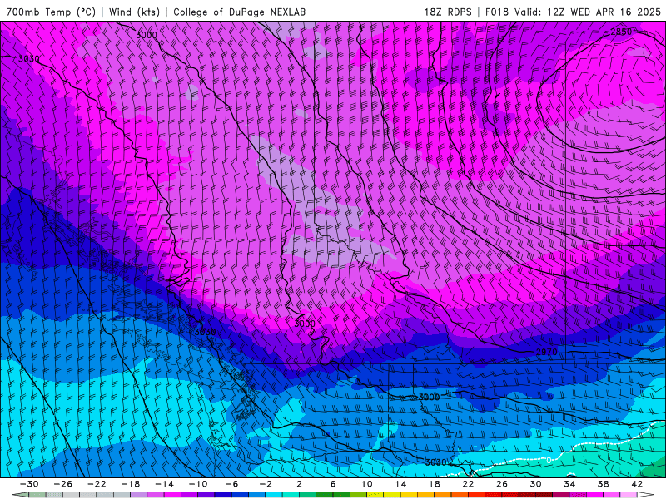Click the -2 color scale label
The width and height of the screenshot is (666, 499).
[x=266, y=484]
